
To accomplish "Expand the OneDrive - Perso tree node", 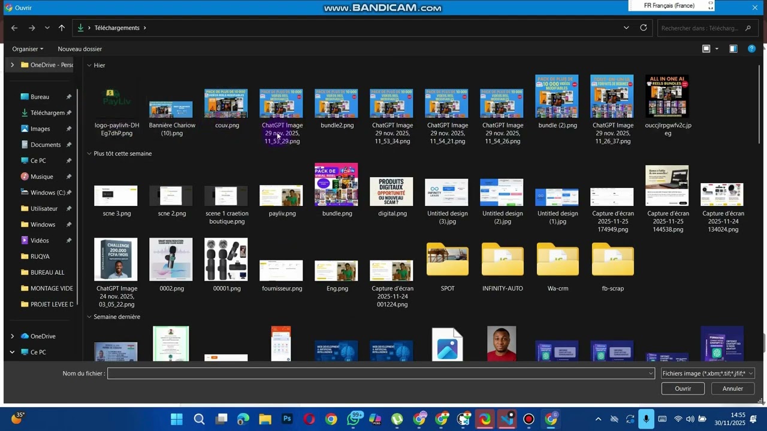I will click(12, 65).
